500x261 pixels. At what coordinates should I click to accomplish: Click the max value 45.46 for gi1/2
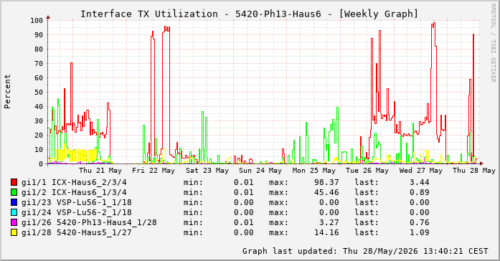(326, 192)
